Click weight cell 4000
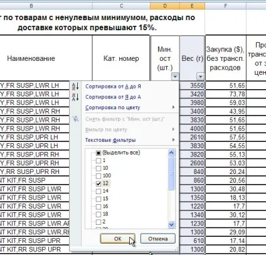 pos(192,128)
